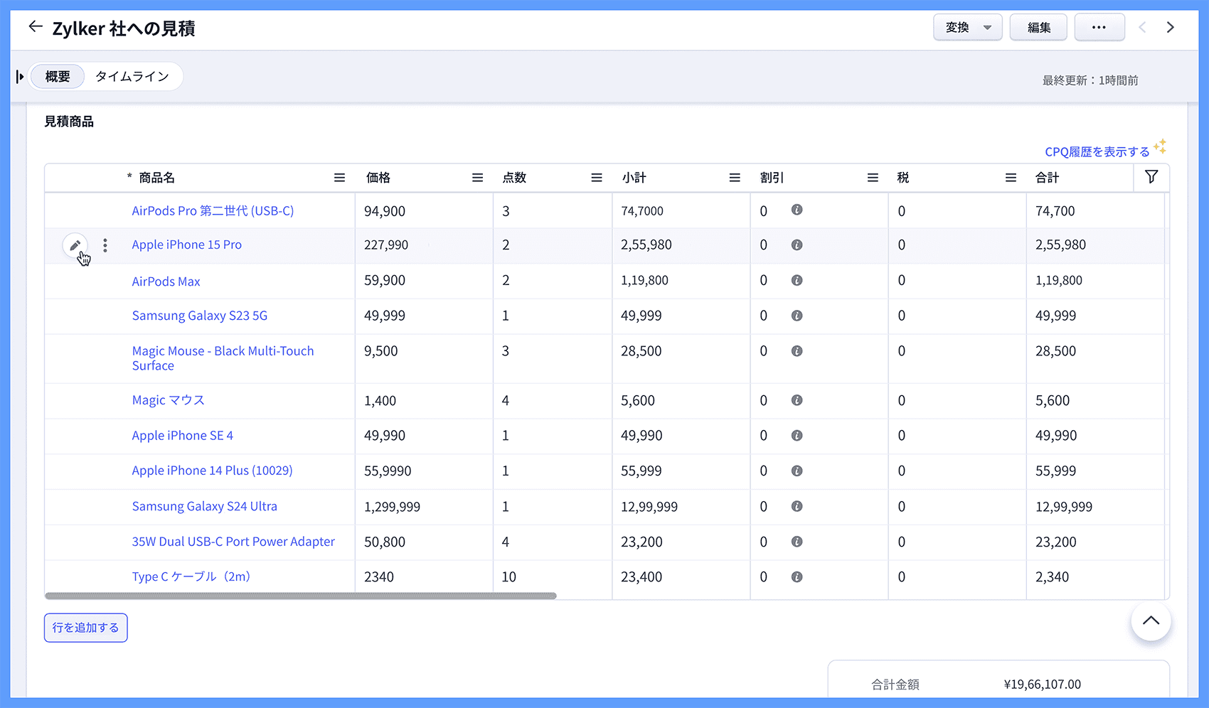Open 商品名 column menu icon

(x=339, y=178)
